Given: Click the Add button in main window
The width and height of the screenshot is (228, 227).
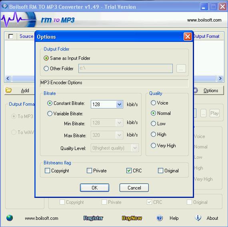Looking at the screenshot, I should (x=20, y=90).
